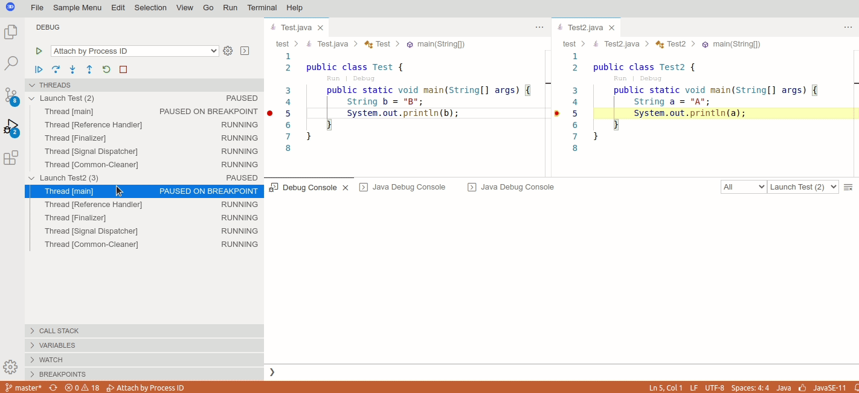Open the Launch Test (2) session dropdown
Image resolution: width=859 pixels, height=393 pixels.
(x=803, y=187)
